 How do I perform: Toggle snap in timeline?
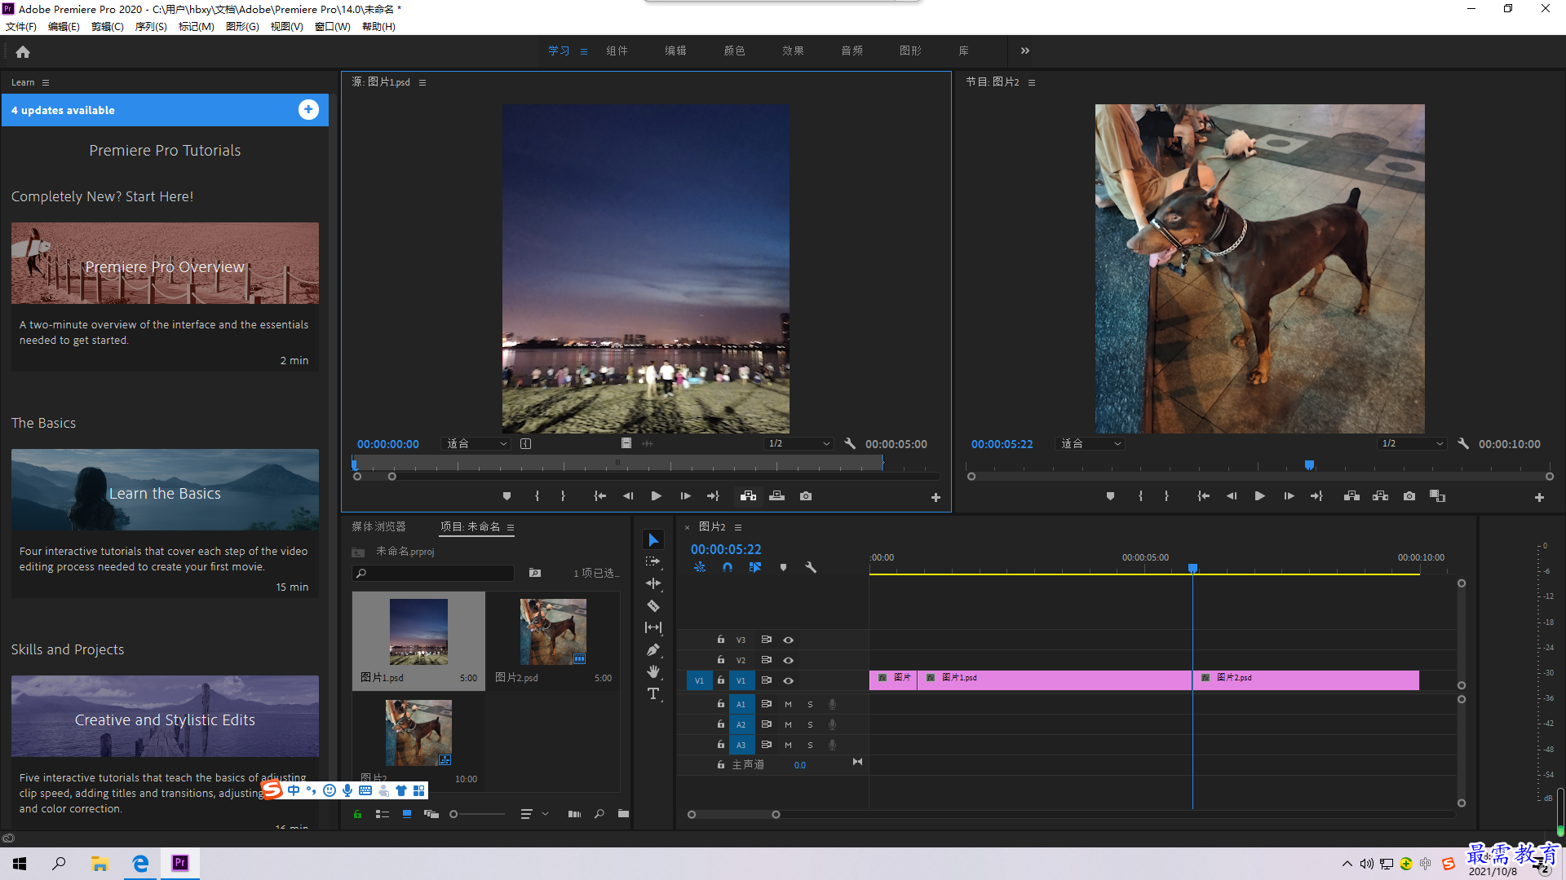click(728, 567)
